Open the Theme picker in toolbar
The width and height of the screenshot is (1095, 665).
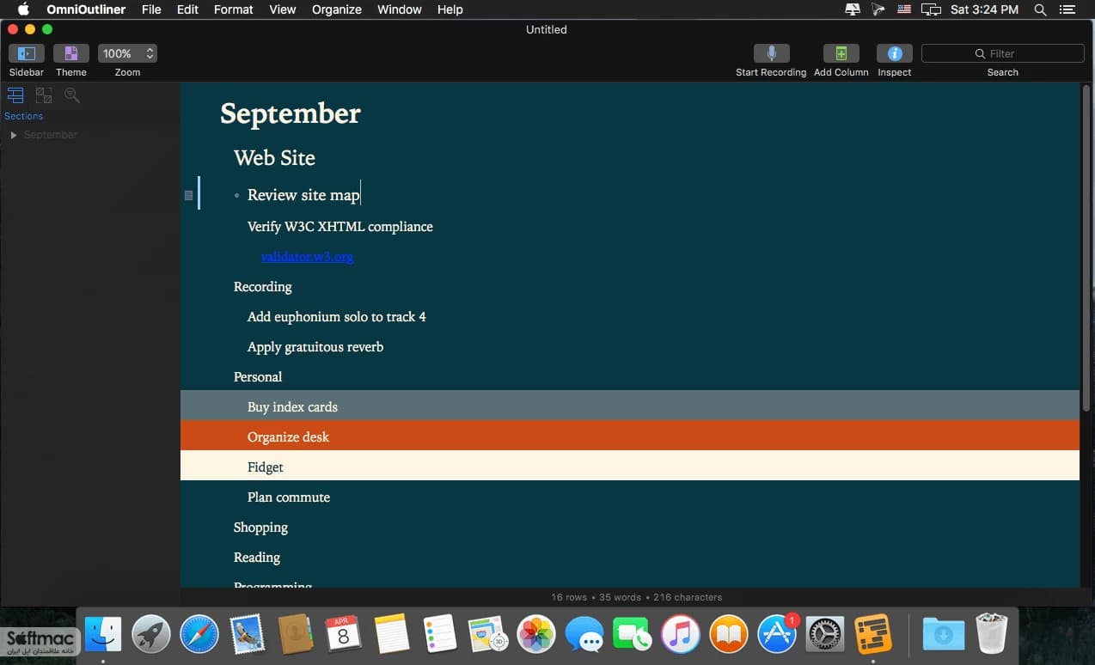71,53
